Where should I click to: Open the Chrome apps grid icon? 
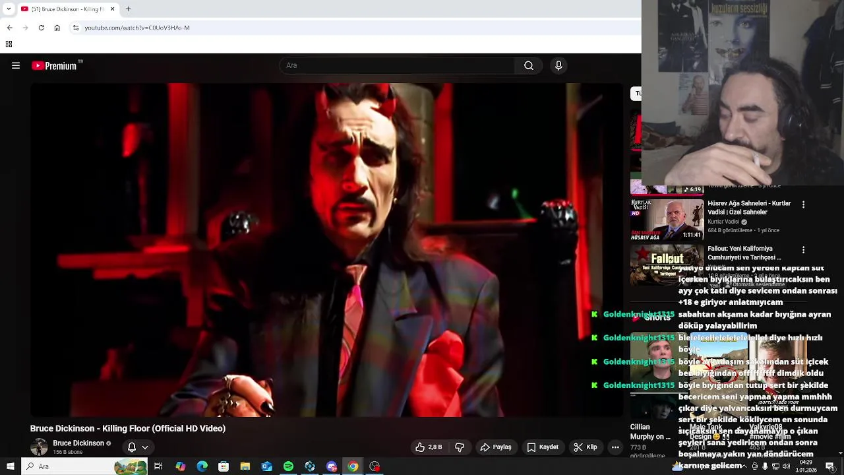point(9,44)
